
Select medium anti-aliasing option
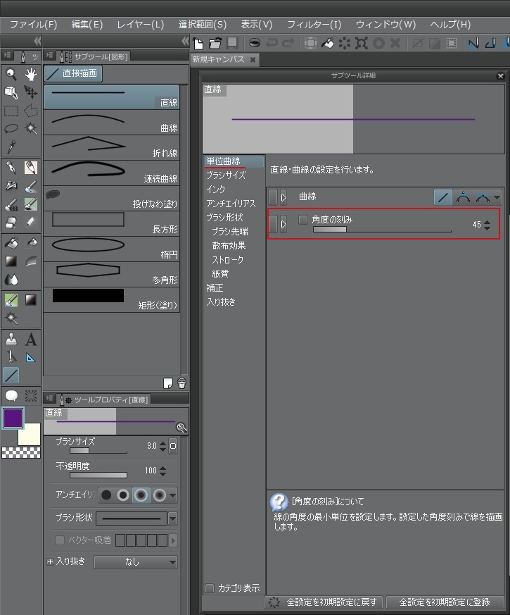coord(141,495)
